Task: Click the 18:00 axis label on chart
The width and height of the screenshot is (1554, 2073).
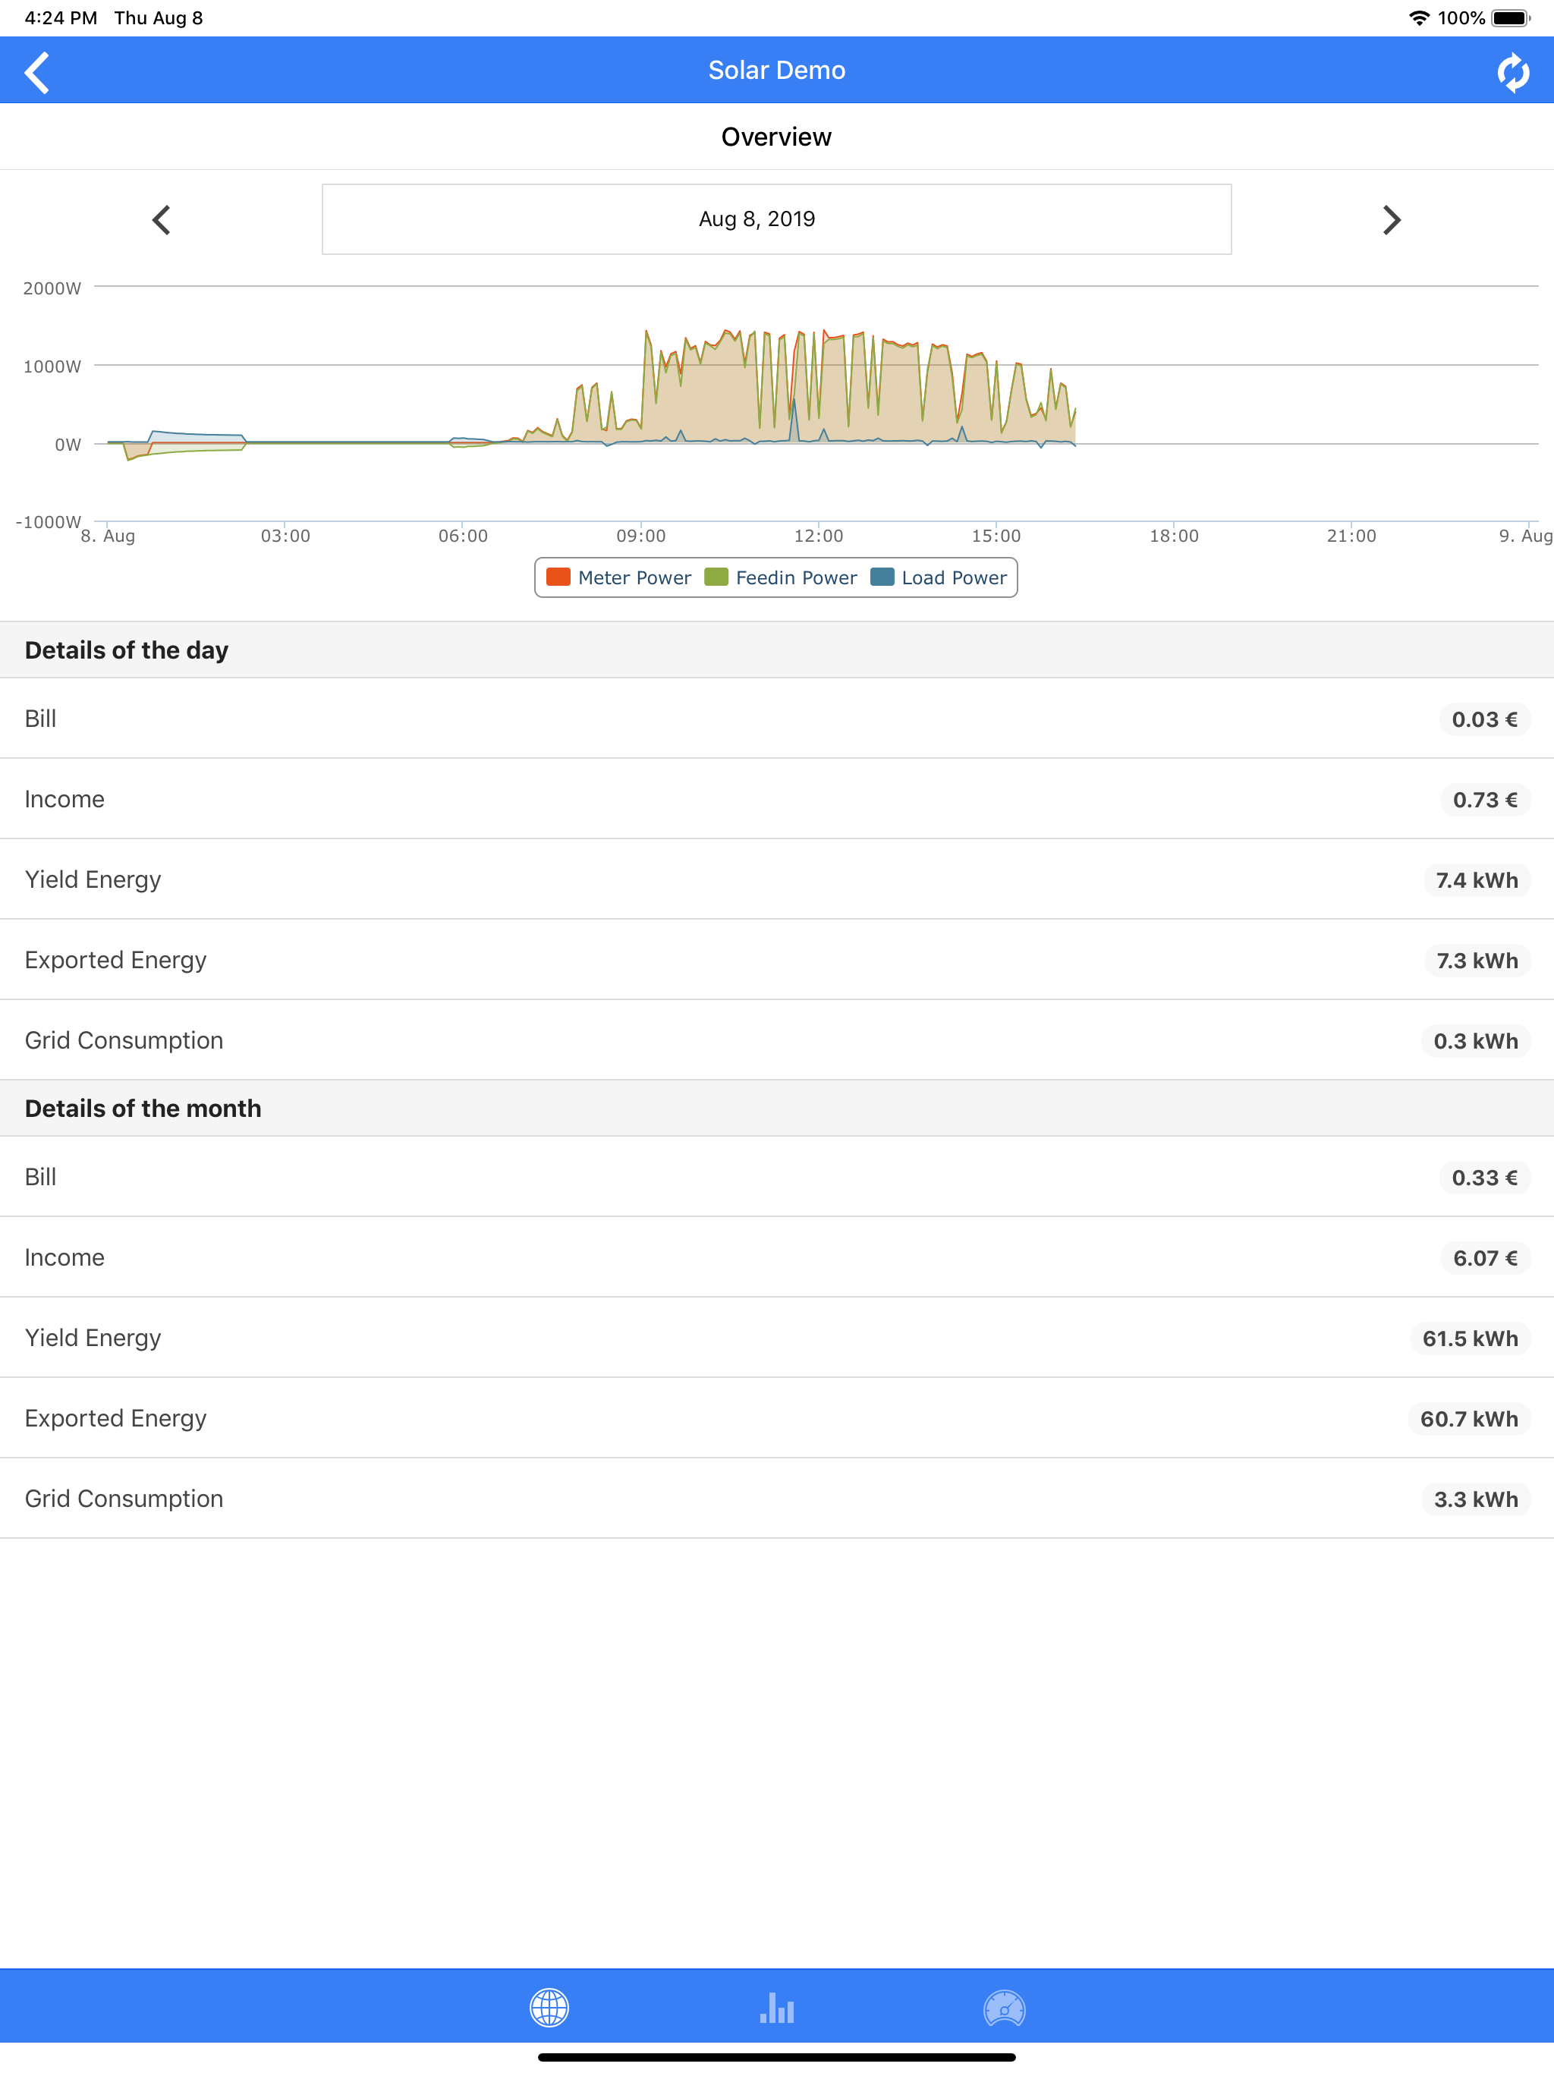Action: click(1173, 536)
